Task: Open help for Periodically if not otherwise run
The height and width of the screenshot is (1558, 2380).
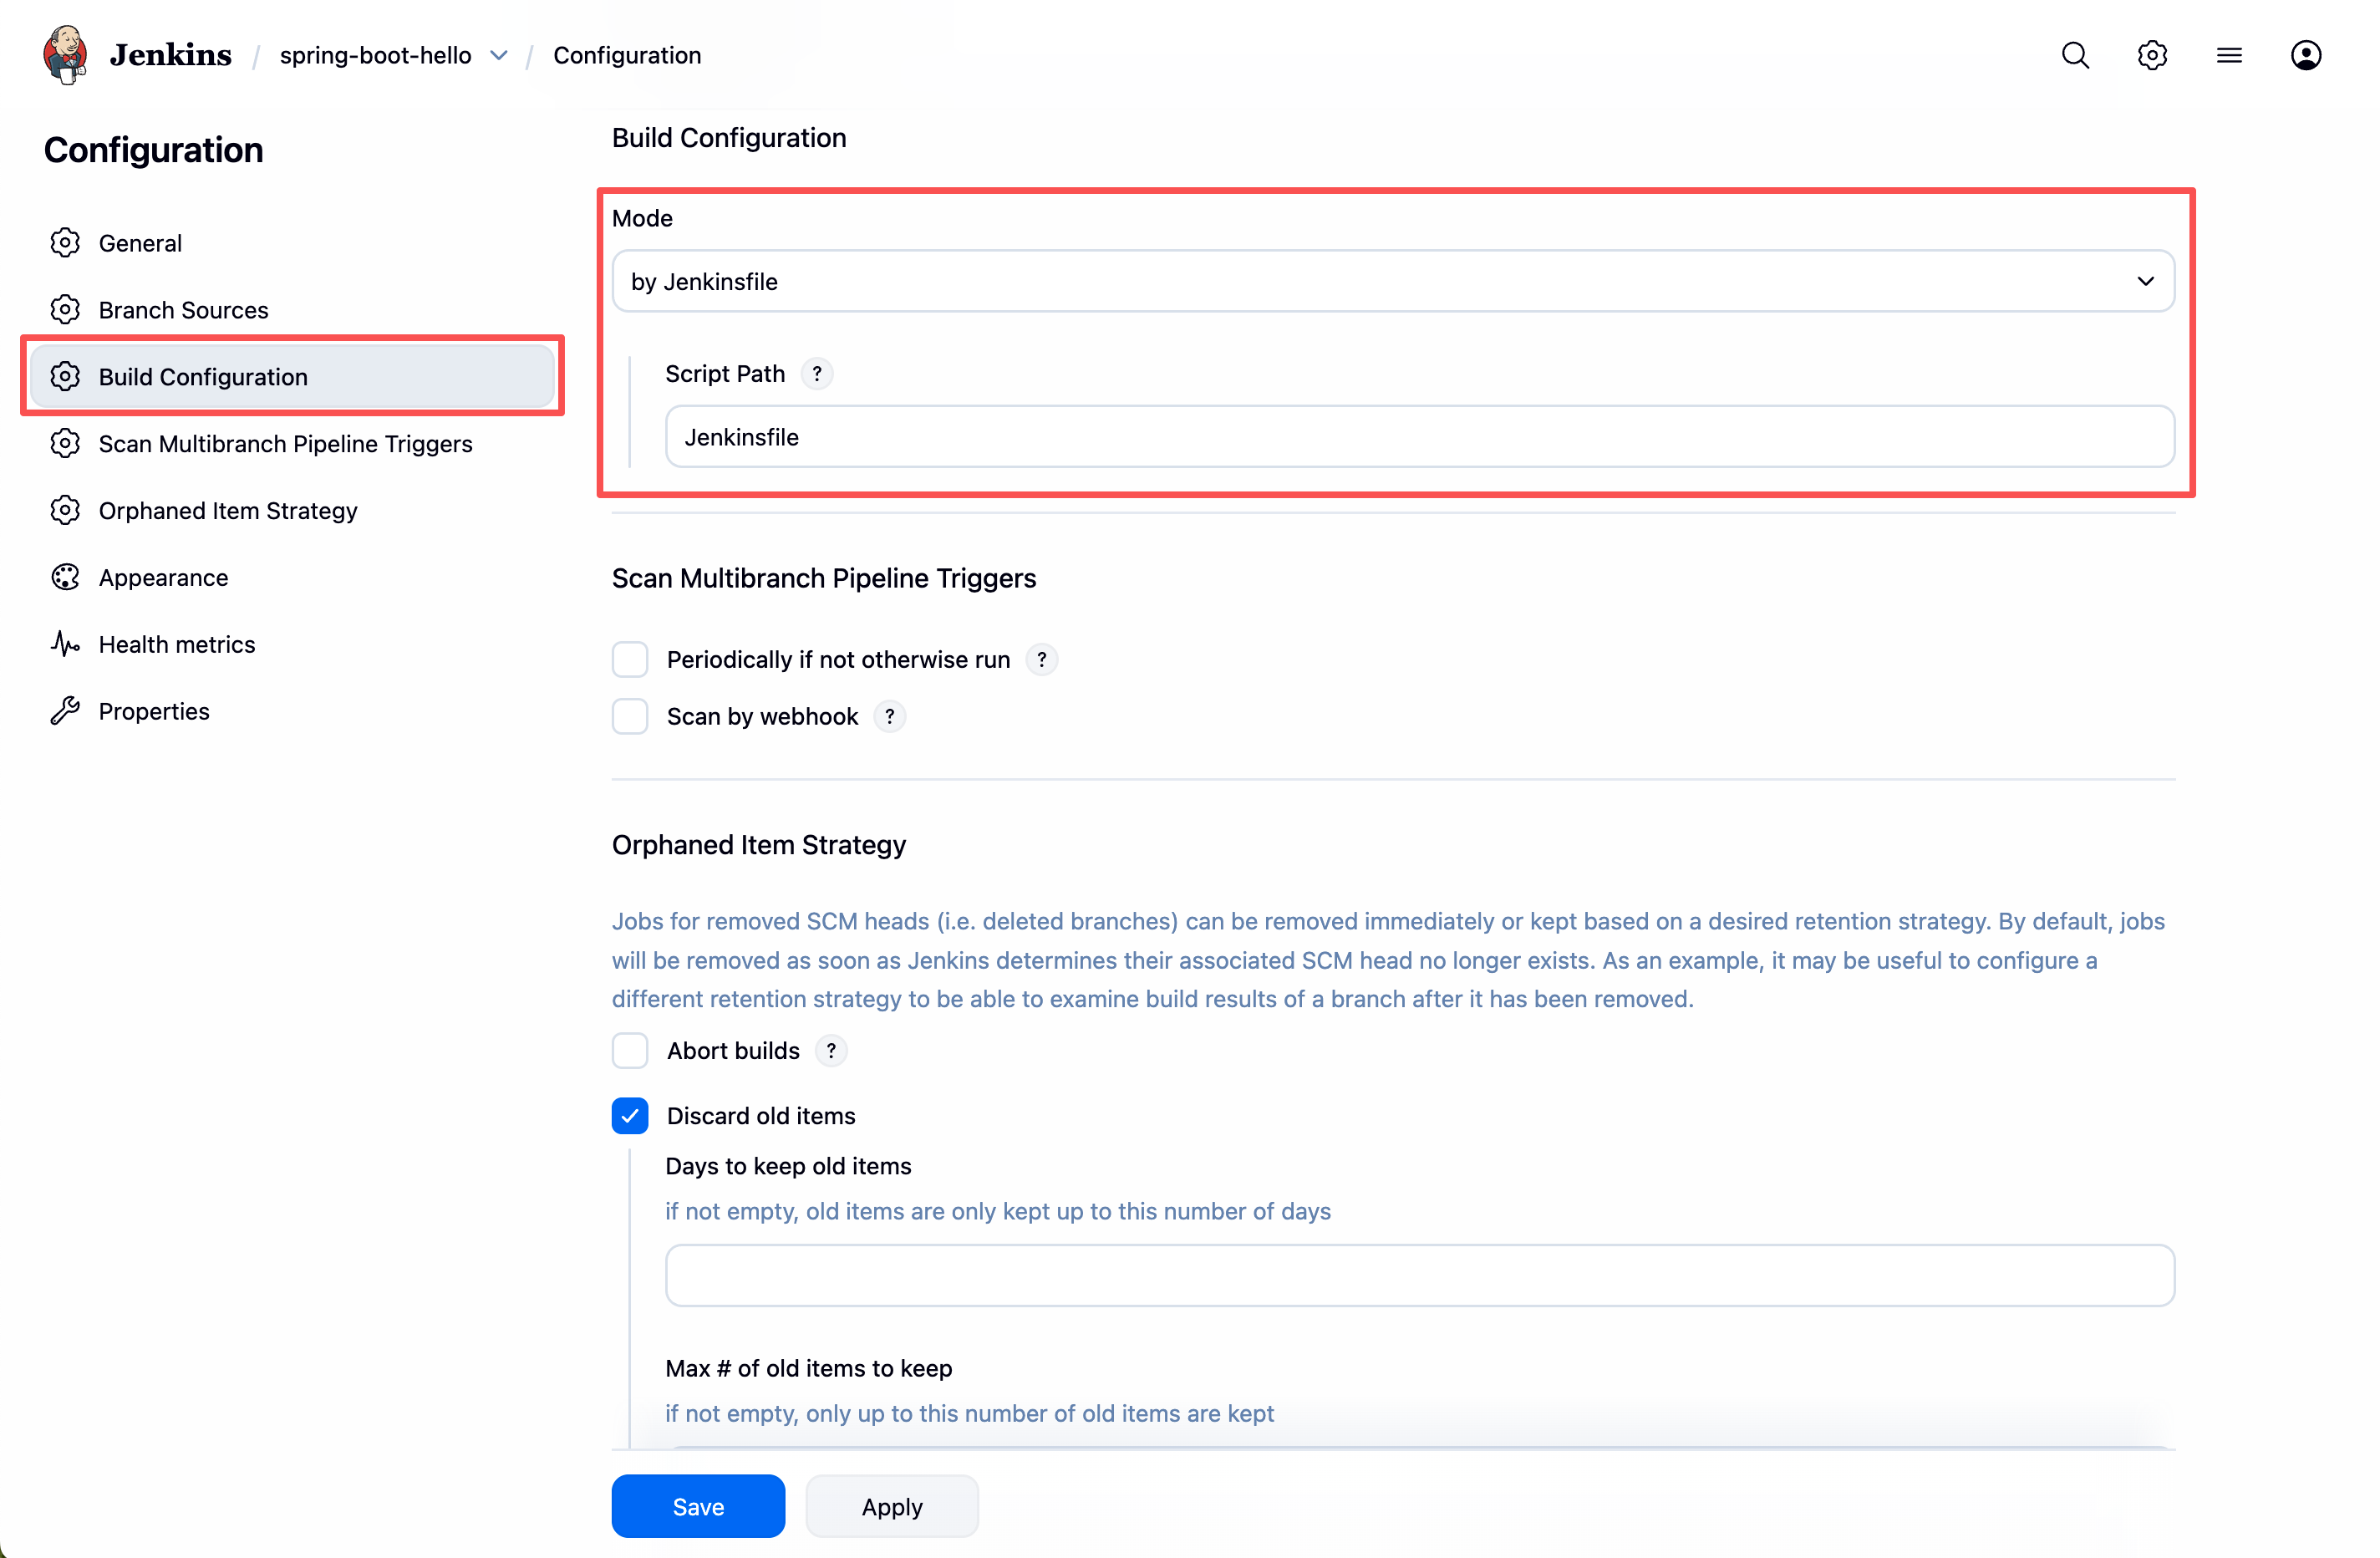Action: coord(1042,660)
